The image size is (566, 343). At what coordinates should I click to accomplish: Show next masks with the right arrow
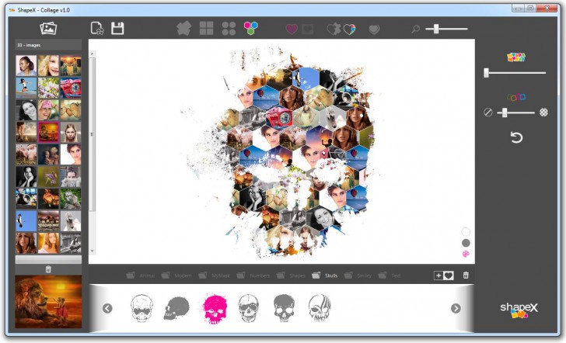[456, 308]
